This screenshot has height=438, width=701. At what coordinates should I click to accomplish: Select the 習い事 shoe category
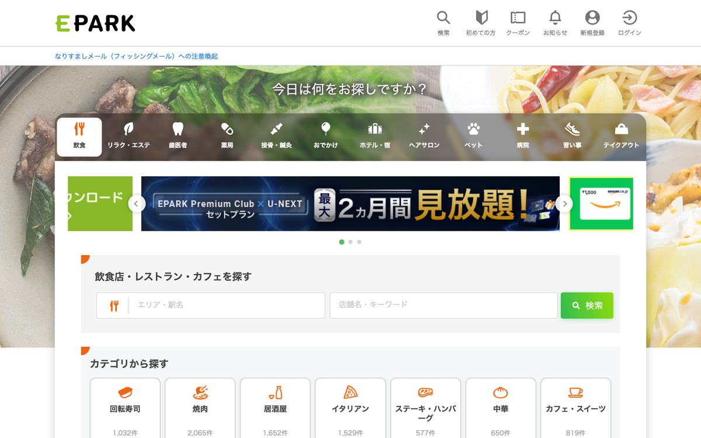coord(572,137)
